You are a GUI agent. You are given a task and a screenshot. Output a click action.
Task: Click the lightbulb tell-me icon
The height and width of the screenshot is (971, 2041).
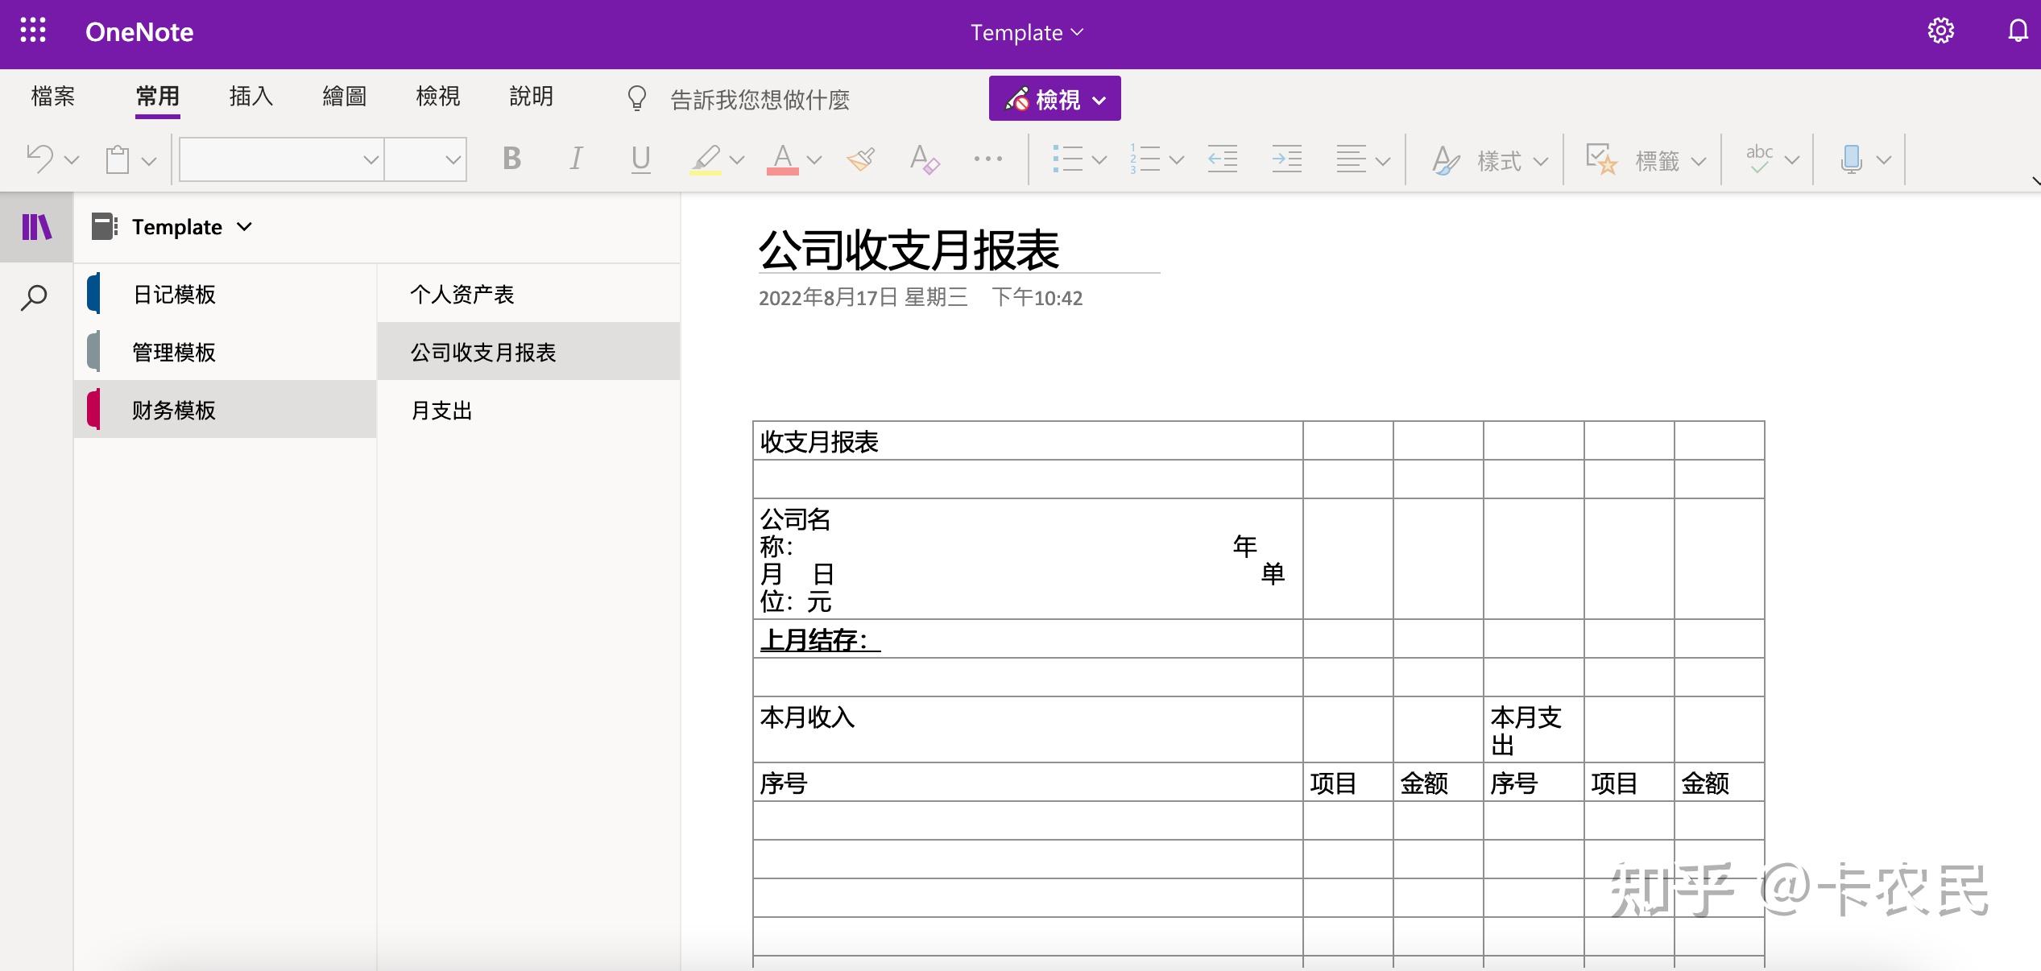[x=637, y=98]
